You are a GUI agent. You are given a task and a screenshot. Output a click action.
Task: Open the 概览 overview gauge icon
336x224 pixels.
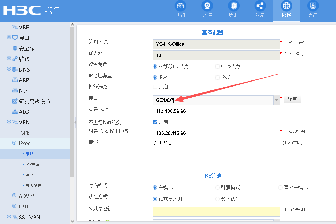(x=181, y=6)
